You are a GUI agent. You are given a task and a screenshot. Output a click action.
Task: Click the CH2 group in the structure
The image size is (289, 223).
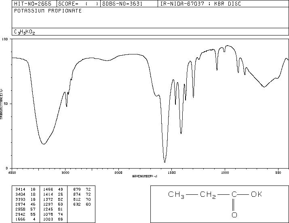point(208,195)
